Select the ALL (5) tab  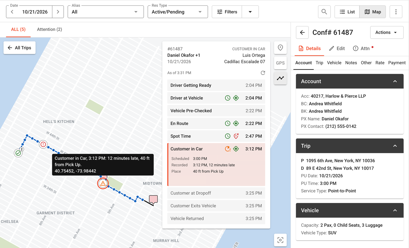pyautogui.click(x=18, y=29)
